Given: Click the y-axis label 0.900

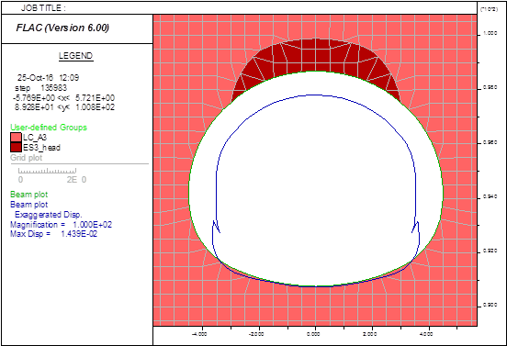Looking at the screenshot, I should pyautogui.click(x=490, y=305).
